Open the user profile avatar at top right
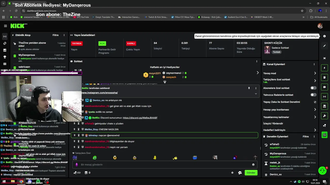The height and width of the screenshot is (185, 330). (x=320, y=26)
